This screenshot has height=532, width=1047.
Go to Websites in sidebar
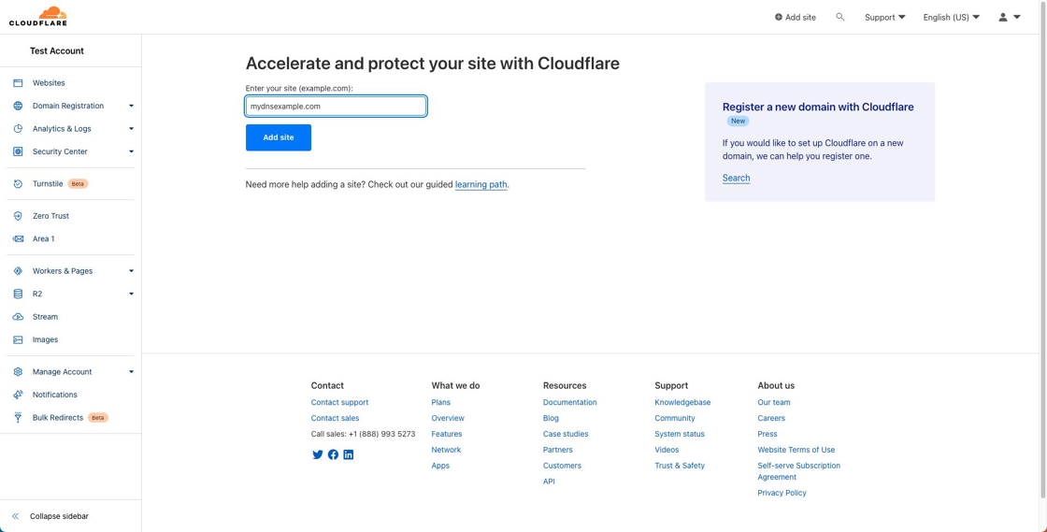click(49, 83)
